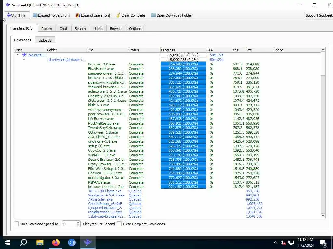Click the Ghostery-2024.05.1 file entry

(107, 96)
